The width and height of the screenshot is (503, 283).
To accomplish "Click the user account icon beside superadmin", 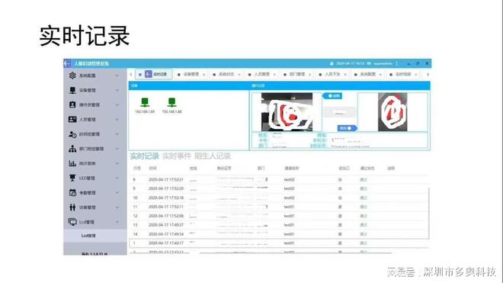I will tap(369, 63).
